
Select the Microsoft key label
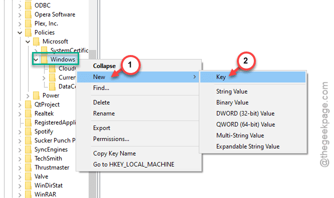click(x=55, y=41)
